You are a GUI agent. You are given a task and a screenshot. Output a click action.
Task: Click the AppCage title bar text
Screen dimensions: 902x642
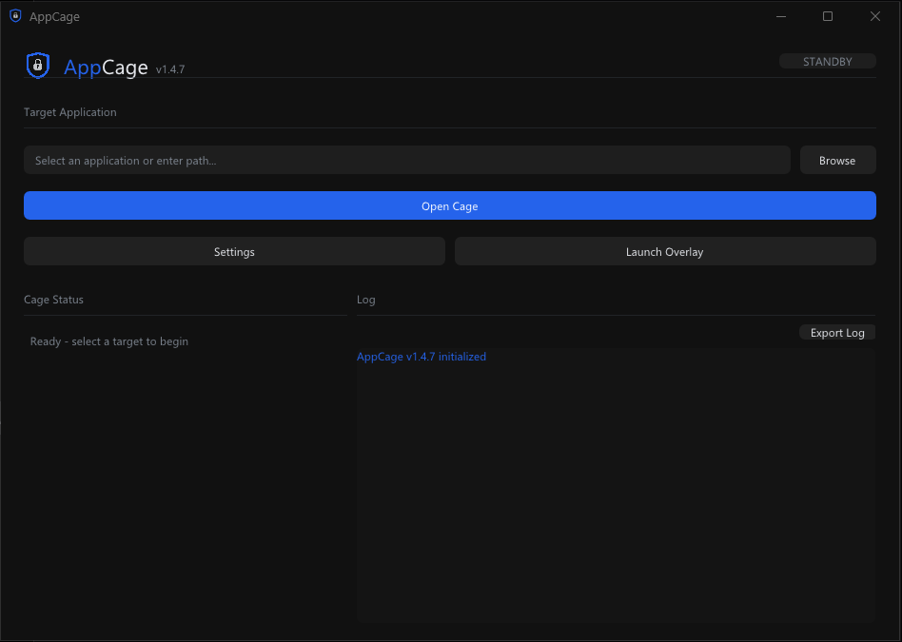pos(56,16)
